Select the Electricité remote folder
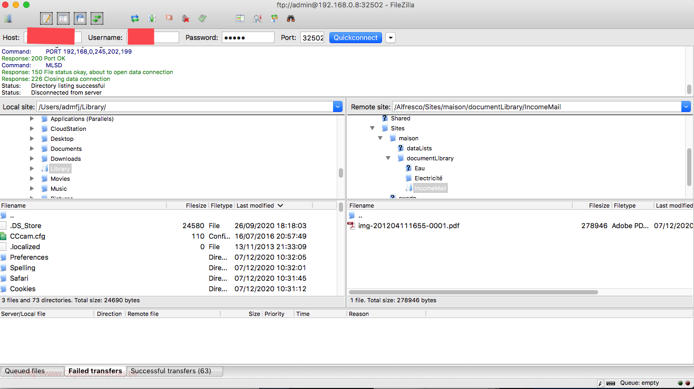694x389 pixels. coord(428,178)
